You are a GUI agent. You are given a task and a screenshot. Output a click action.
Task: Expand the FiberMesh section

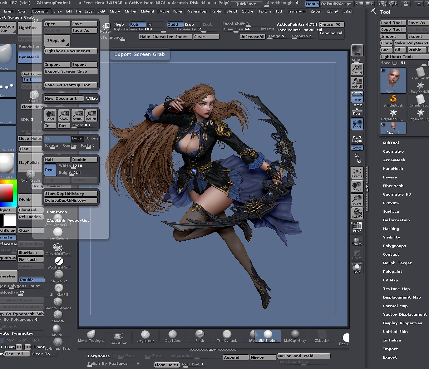393,186
